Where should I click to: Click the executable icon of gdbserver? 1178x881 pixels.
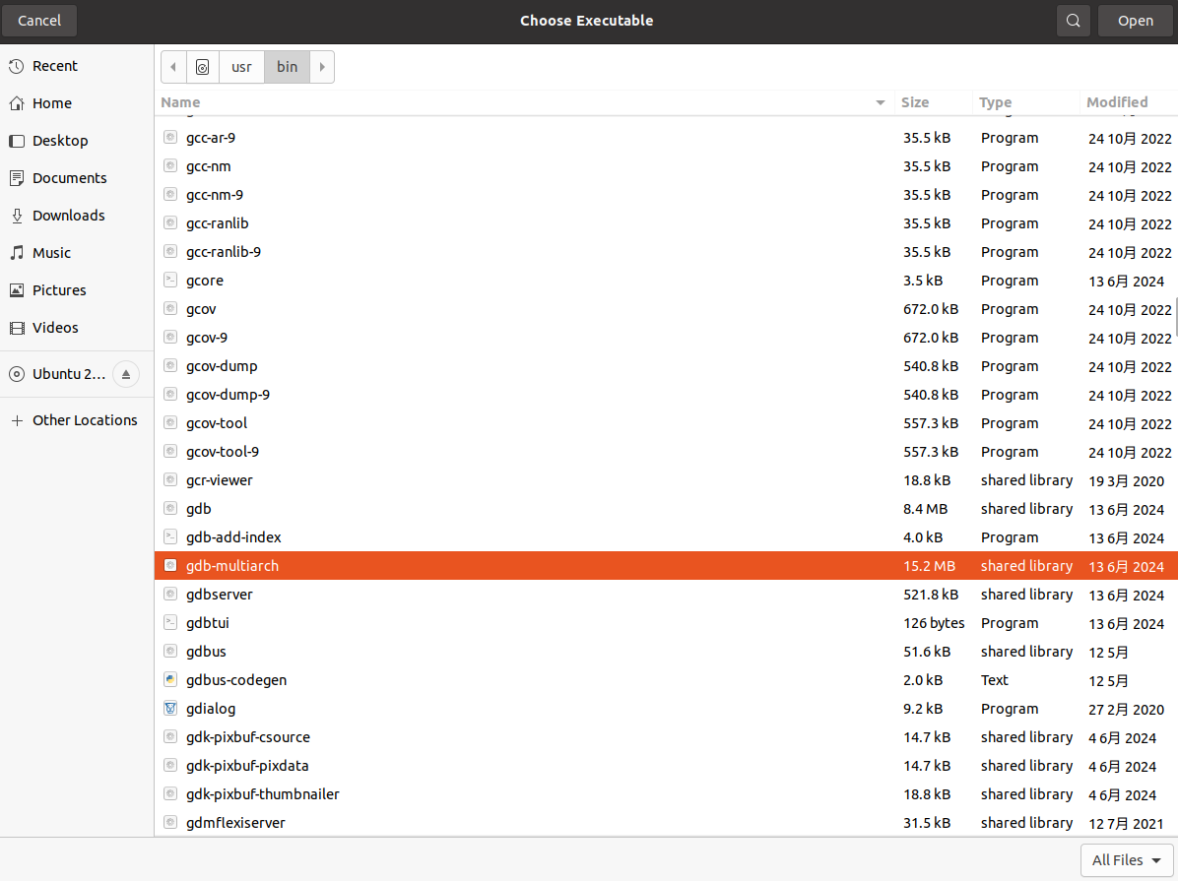170,595
